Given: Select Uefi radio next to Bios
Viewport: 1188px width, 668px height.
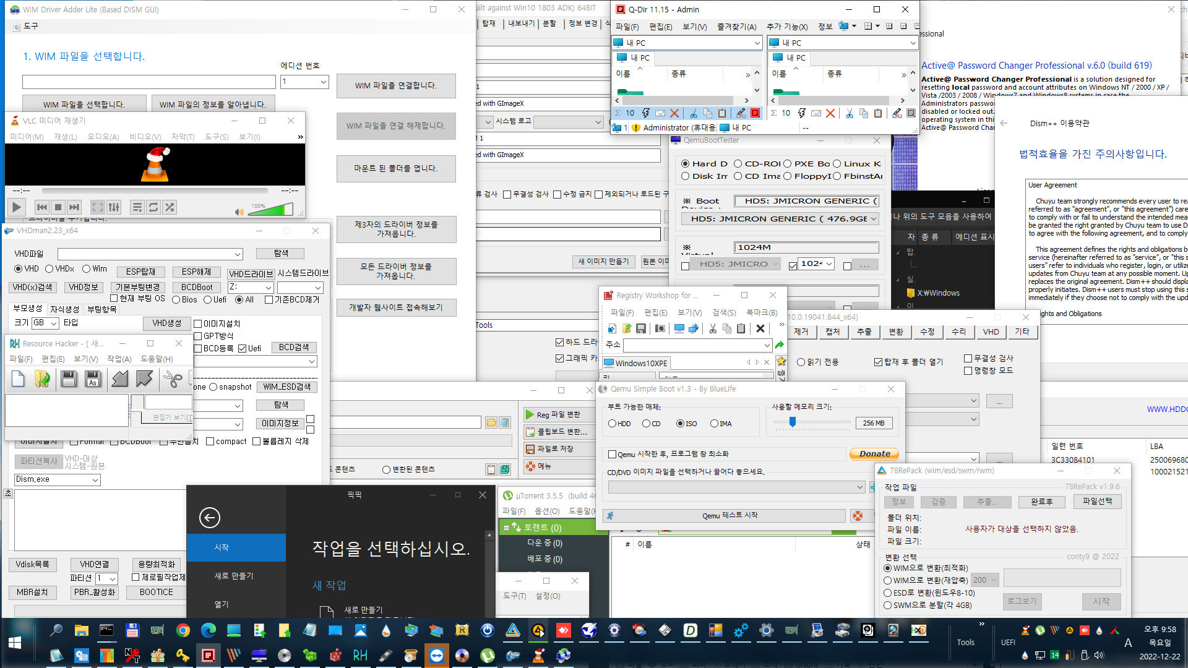Looking at the screenshot, I should click(208, 300).
